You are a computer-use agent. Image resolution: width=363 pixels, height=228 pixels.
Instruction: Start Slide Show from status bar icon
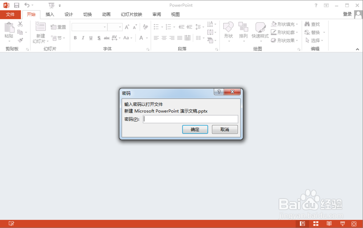click(342, 223)
